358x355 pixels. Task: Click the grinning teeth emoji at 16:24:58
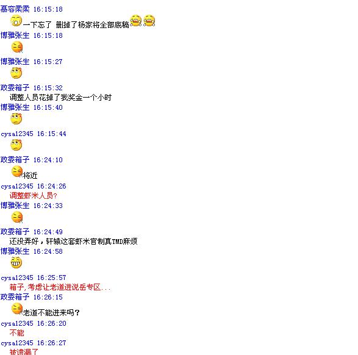(x=16, y=262)
